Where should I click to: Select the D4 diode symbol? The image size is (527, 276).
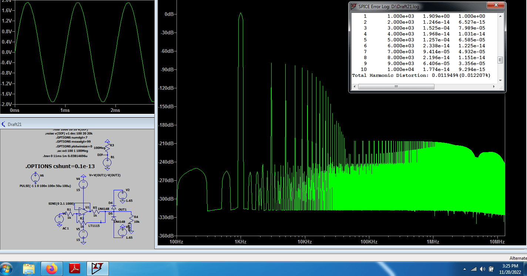pos(114,208)
